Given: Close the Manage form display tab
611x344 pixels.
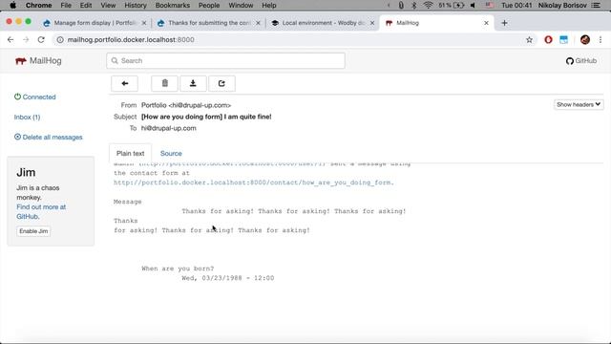Looking at the screenshot, I should (144, 23).
